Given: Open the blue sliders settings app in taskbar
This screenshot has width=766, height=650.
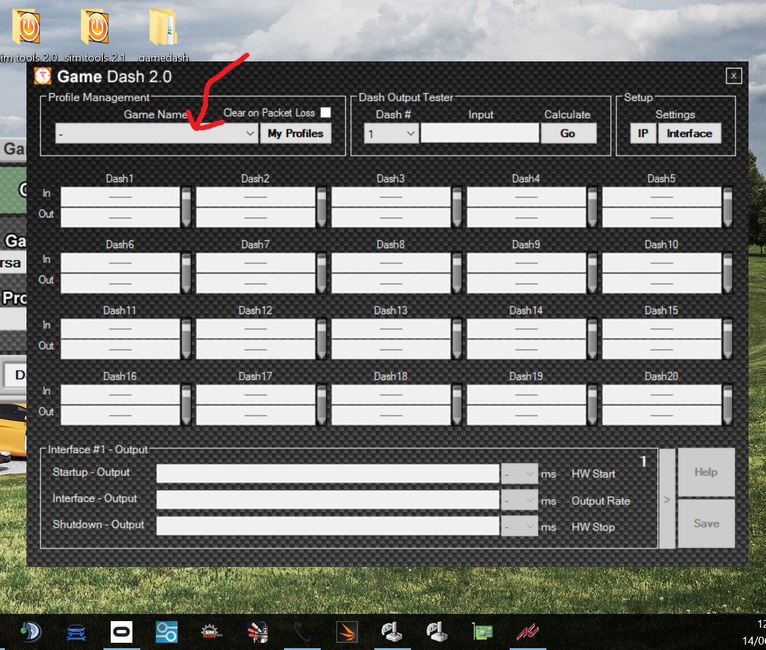Looking at the screenshot, I should coord(167,632).
